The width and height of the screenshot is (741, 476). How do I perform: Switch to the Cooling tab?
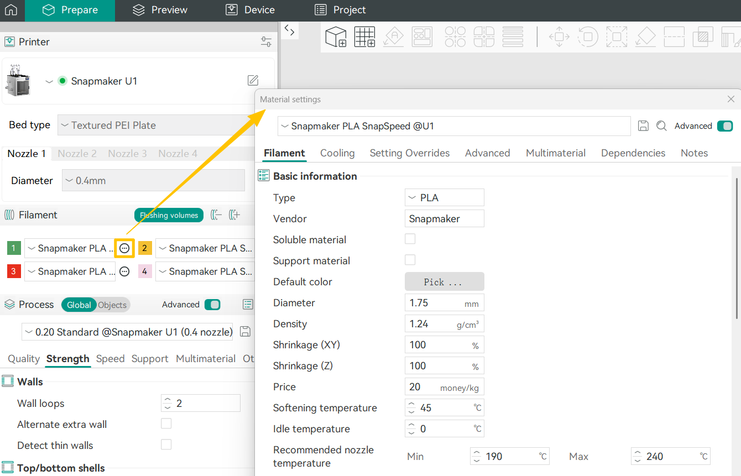[x=337, y=153]
